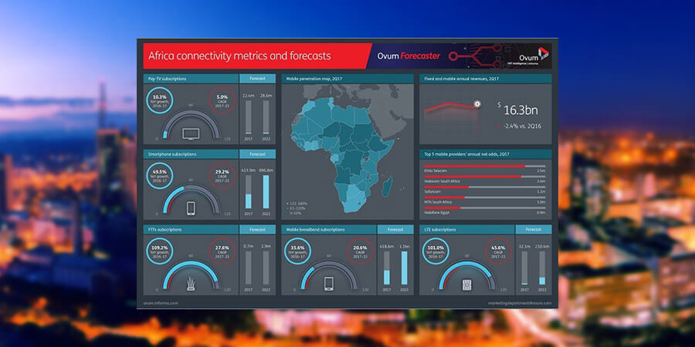
Task: Select the 29.2% CAGR circle
Action: point(222,176)
